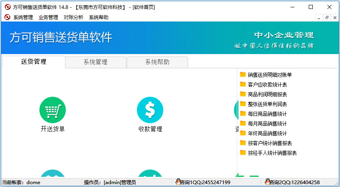Click the 开送货单 label text
This screenshot has width=340, height=187.
[53, 129]
